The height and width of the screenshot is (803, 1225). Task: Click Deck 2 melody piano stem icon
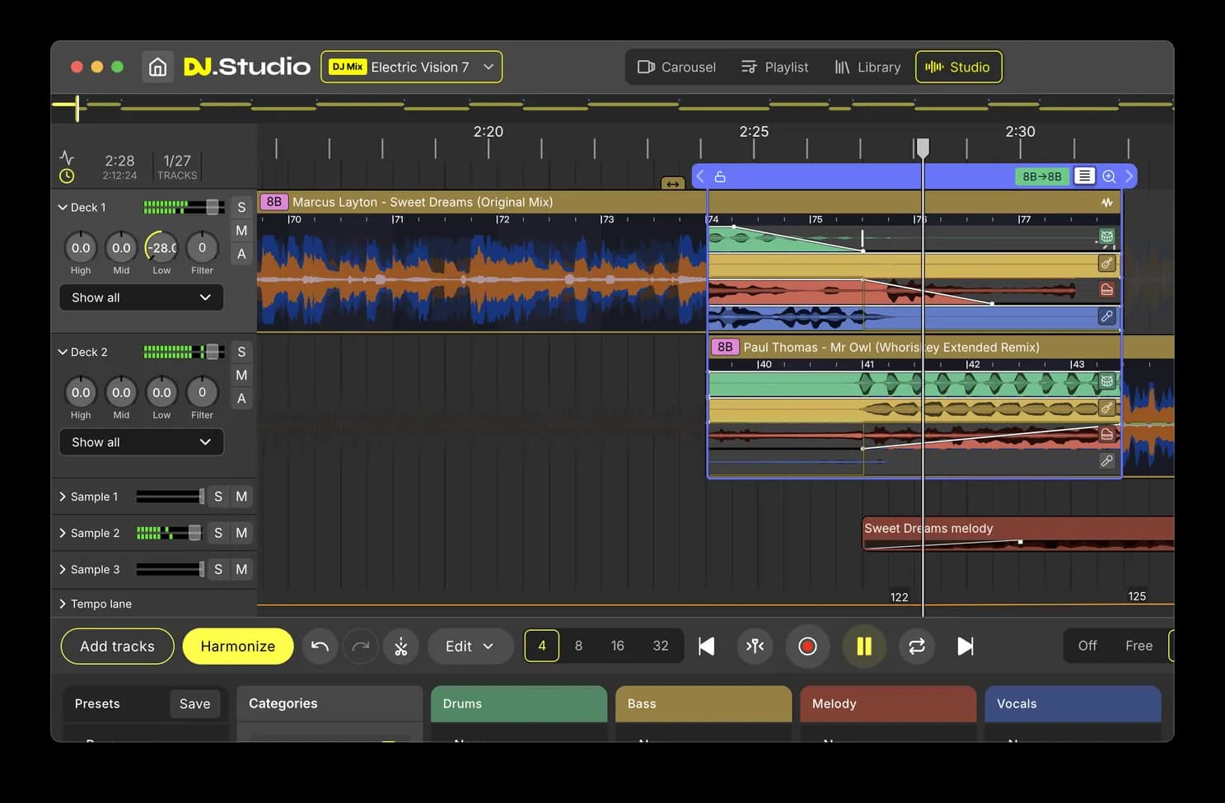coord(1107,434)
